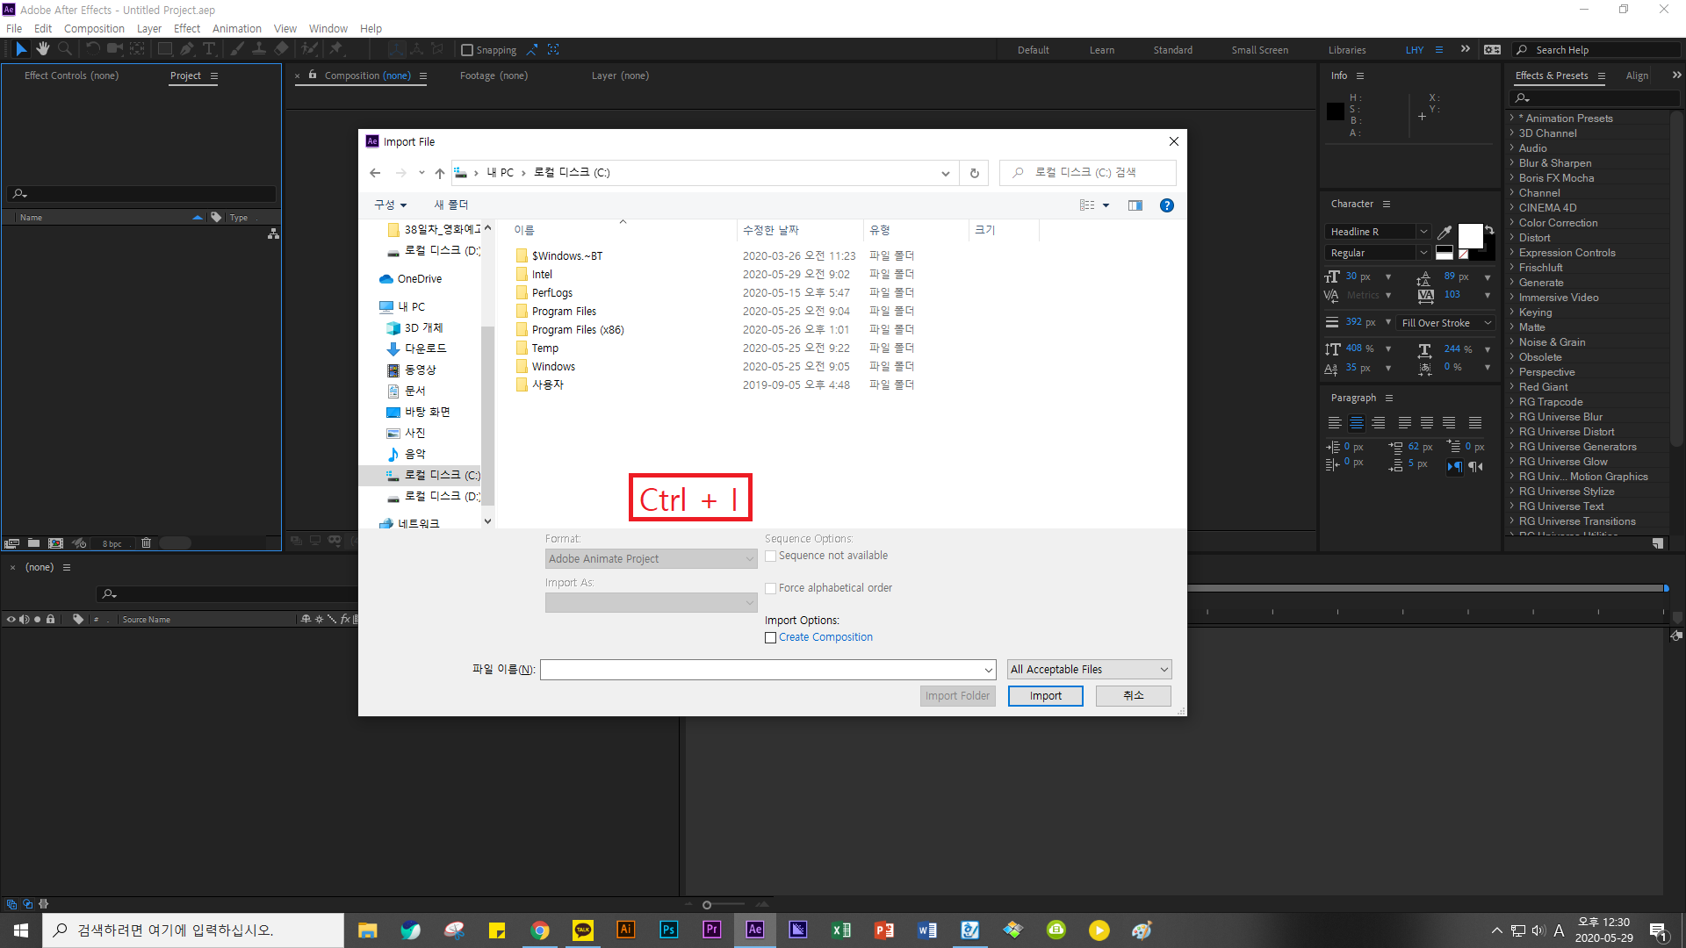Toggle the preview pane icon in dialog
Image resolution: width=1686 pixels, height=948 pixels.
pos(1135,205)
